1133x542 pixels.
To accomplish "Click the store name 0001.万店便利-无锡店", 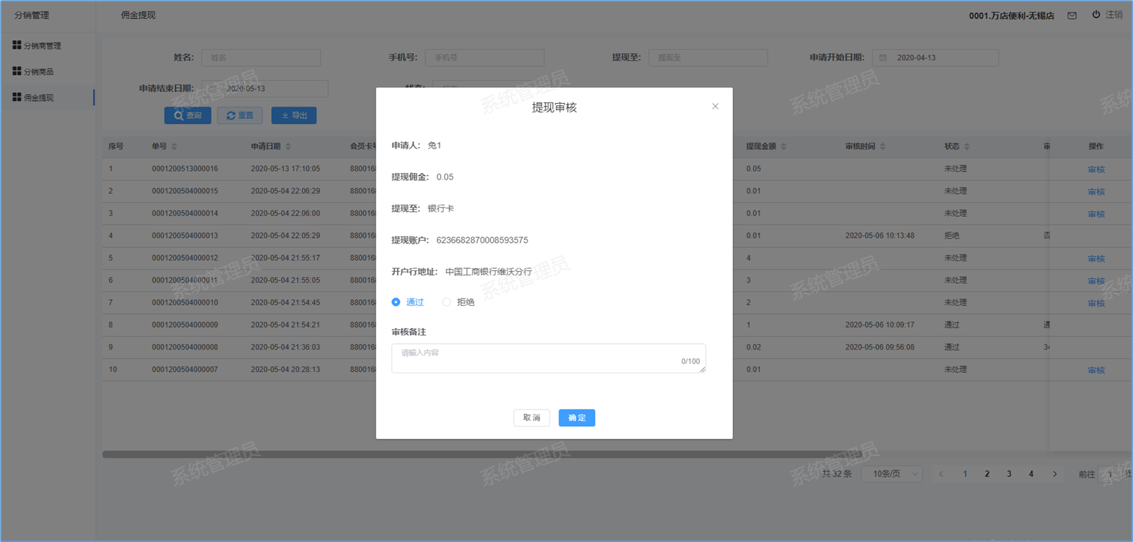I will point(1011,15).
